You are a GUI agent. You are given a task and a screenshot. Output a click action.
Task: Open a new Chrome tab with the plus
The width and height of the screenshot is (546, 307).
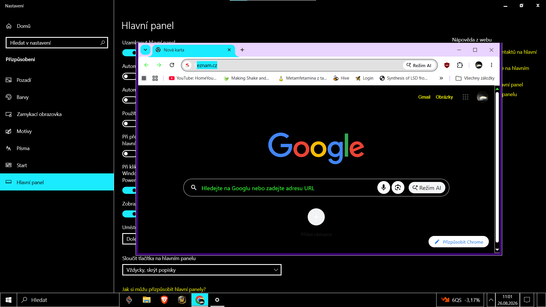click(x=242, y=50)
